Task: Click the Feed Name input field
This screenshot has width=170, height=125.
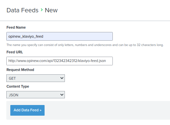Action: [60, 36]
